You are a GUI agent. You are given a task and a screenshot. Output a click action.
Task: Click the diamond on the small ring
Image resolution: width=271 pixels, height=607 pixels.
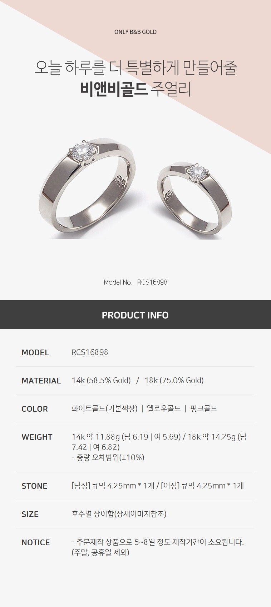197,172
